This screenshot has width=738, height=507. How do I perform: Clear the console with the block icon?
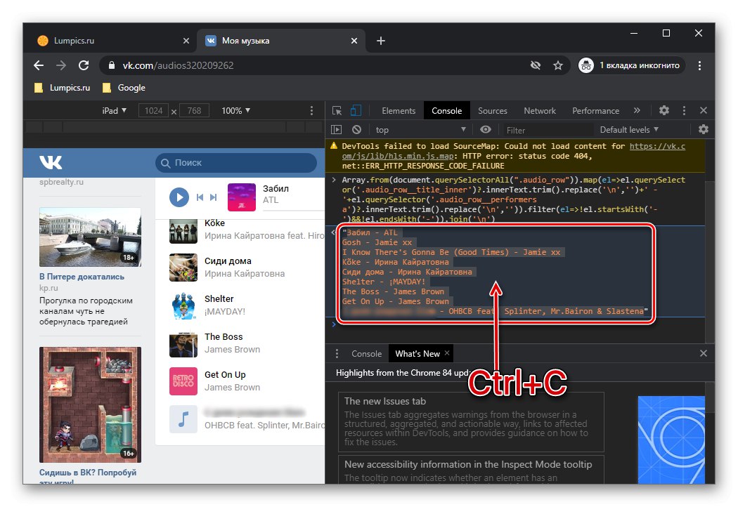(x=356, y=130)
